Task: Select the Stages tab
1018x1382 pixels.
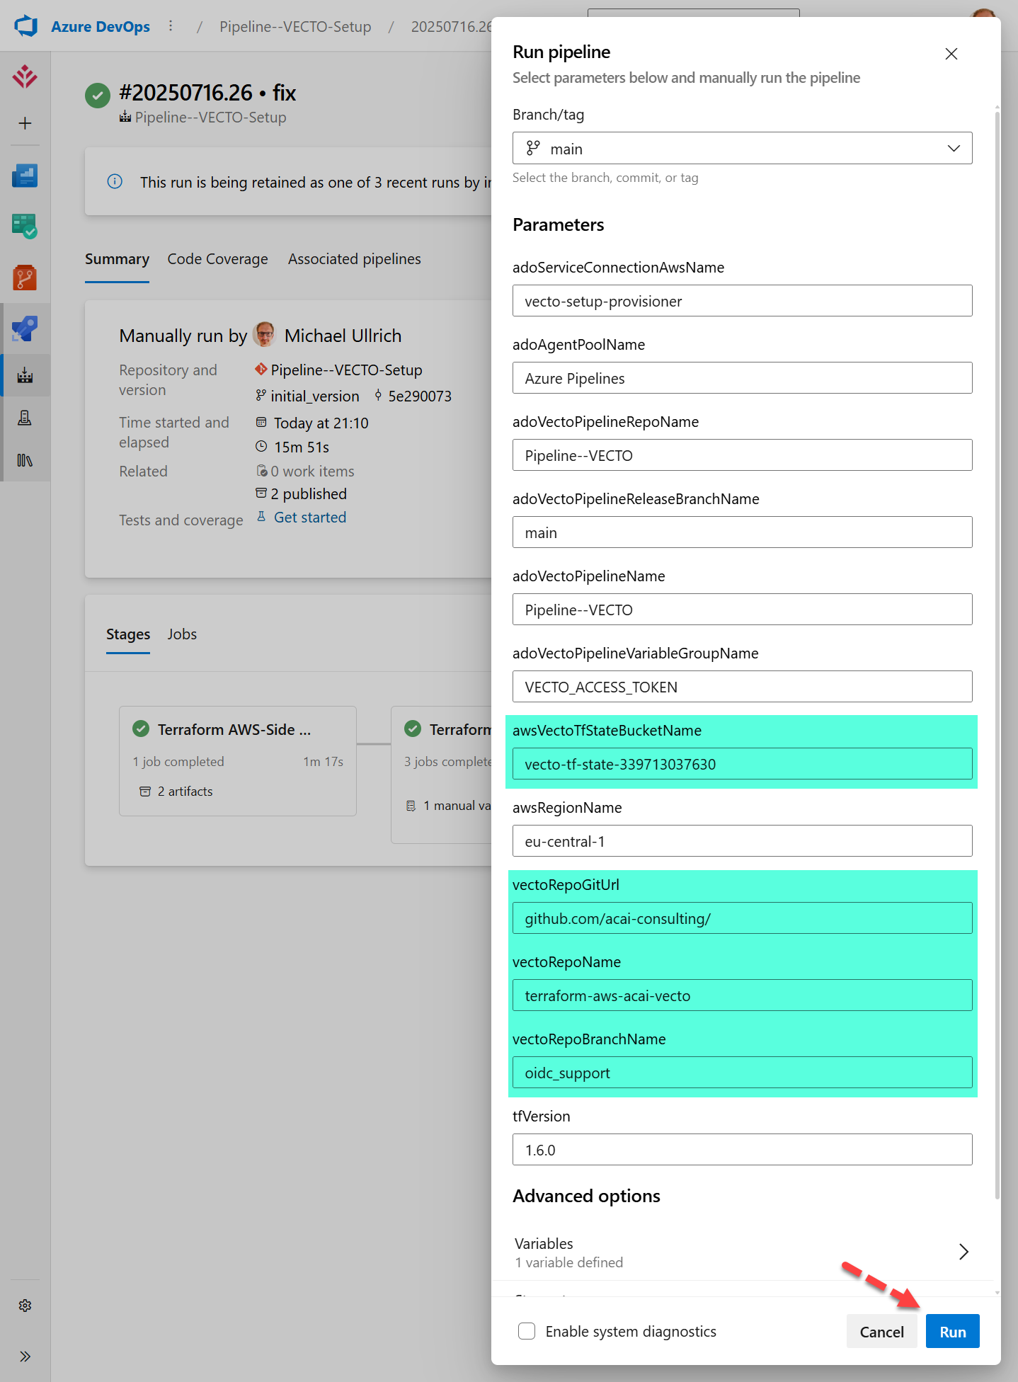Action: click(x=128, y=634)
